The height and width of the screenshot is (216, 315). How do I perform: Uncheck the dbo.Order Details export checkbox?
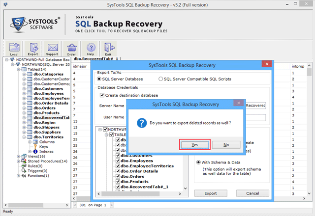[118, 171]
